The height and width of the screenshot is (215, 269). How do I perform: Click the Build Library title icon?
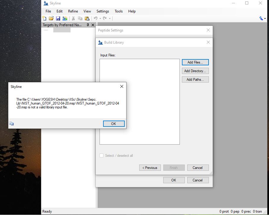point(100,42)
